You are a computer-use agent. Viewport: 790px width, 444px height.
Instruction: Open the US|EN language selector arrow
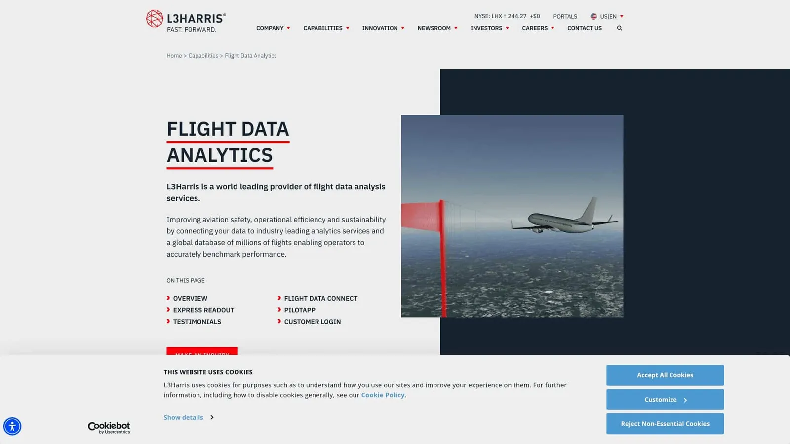[x=622, y=16]
